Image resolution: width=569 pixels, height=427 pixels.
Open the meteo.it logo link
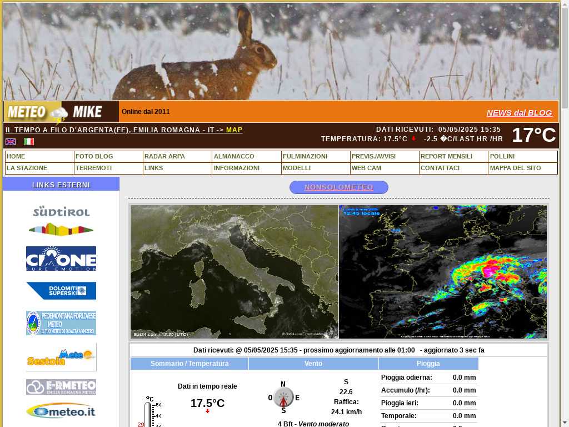coord(61,411)
